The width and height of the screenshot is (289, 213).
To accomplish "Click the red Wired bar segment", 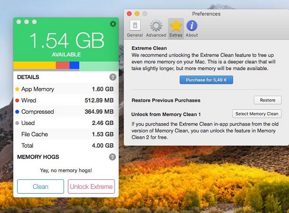I will point(63,65).
